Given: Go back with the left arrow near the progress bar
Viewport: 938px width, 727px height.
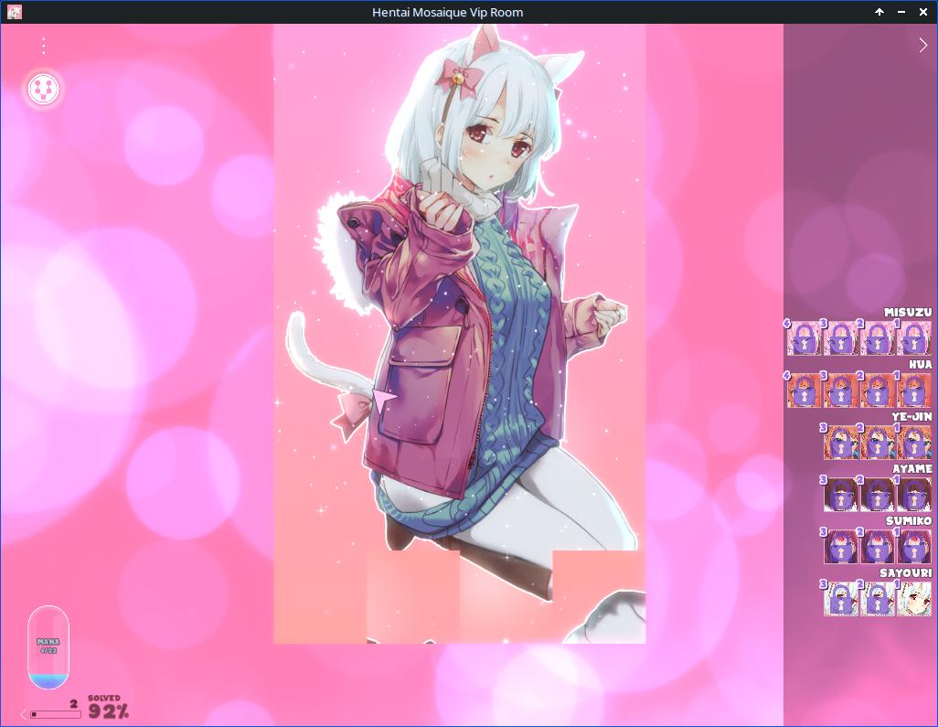Looking at the screenshot, I should tap(24, 714).
